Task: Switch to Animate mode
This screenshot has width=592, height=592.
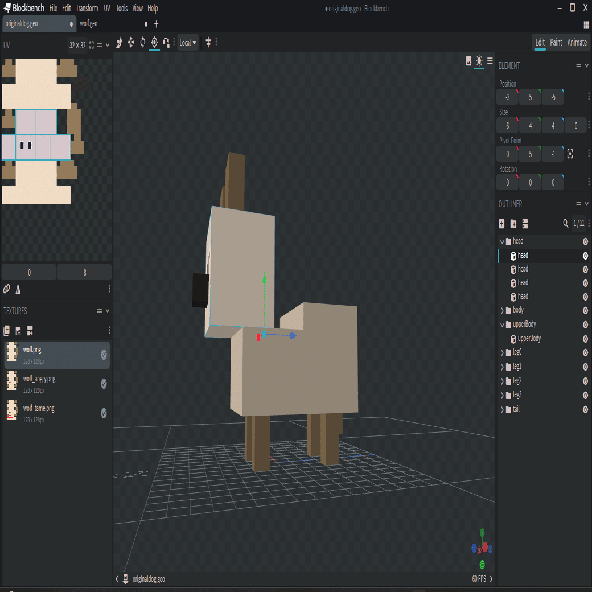Action: coord(577,43)
